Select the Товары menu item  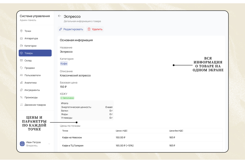coord(35,53)
